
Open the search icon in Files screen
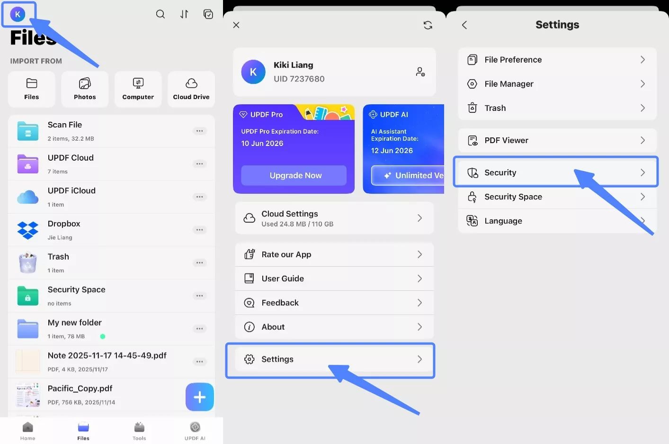click(160, 14)
